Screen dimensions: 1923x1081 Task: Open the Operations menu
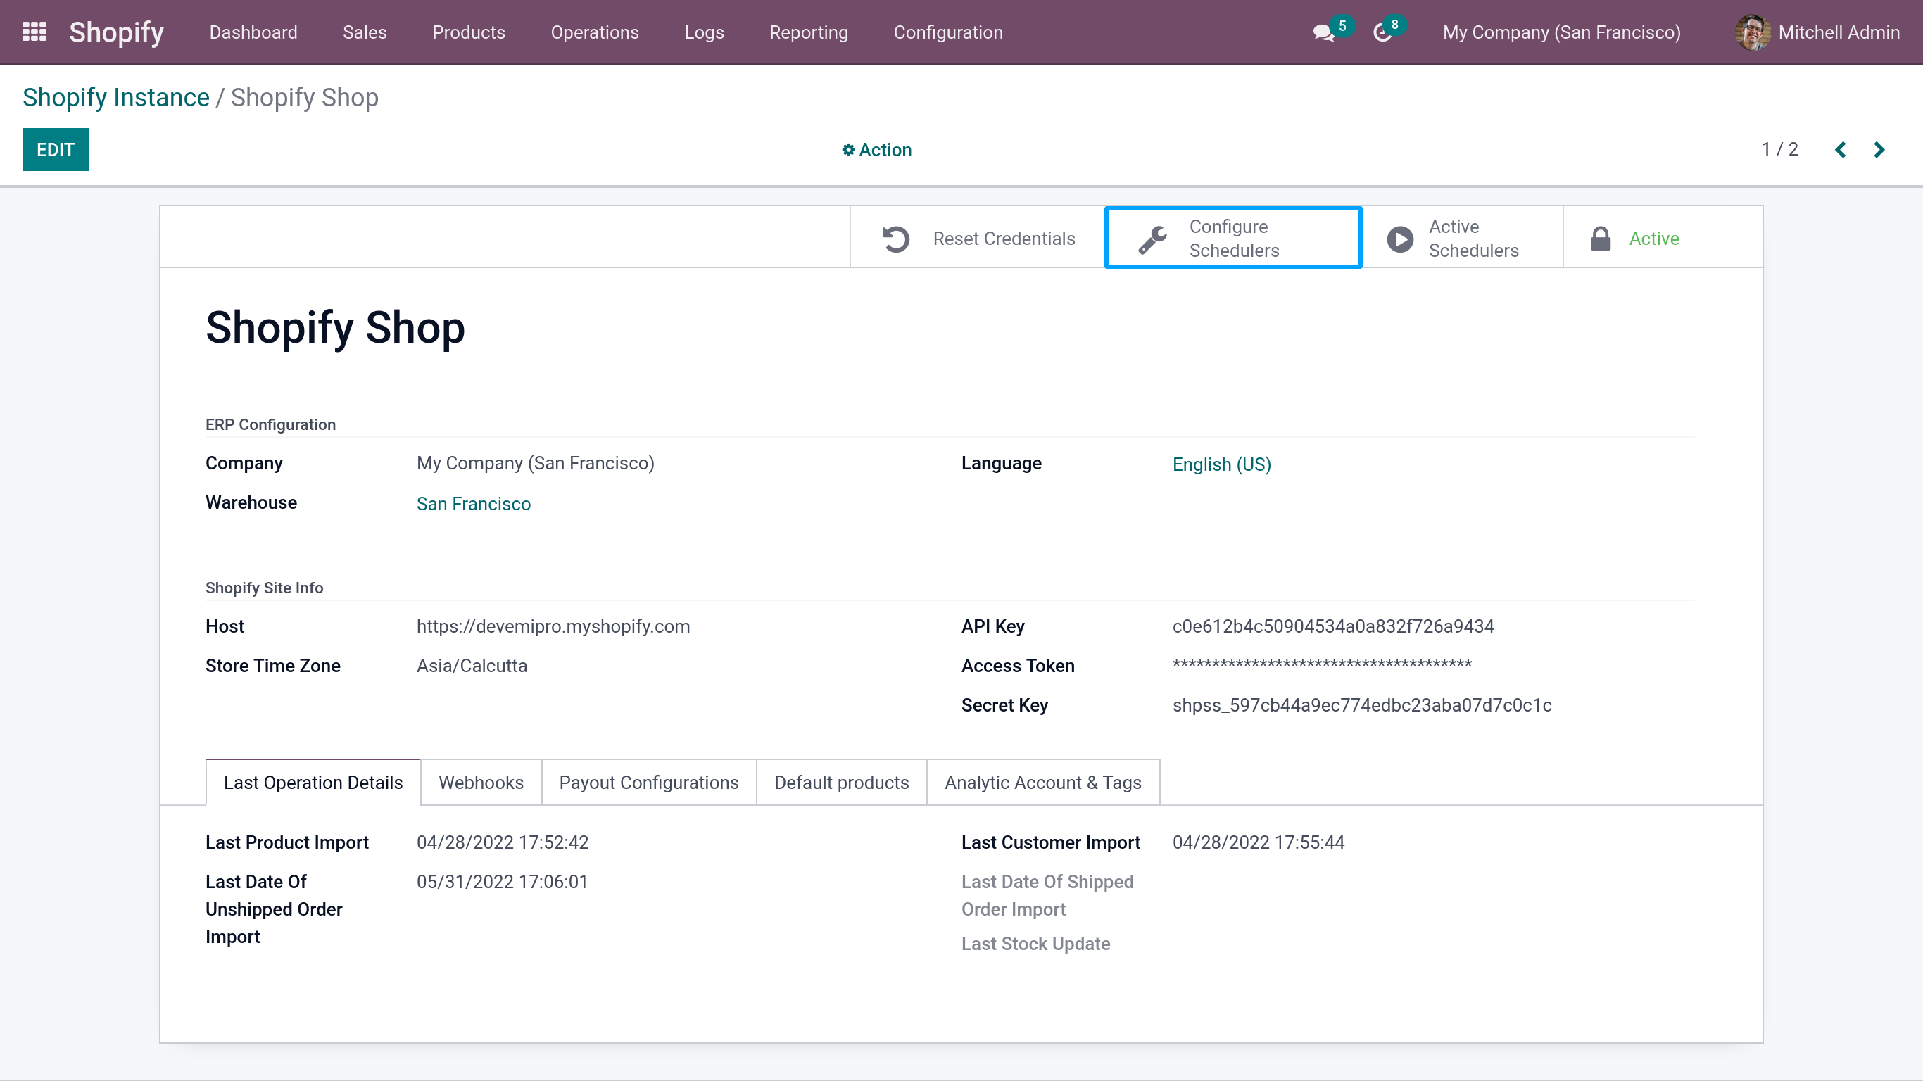pyautogui.click(x=594, y=32)
